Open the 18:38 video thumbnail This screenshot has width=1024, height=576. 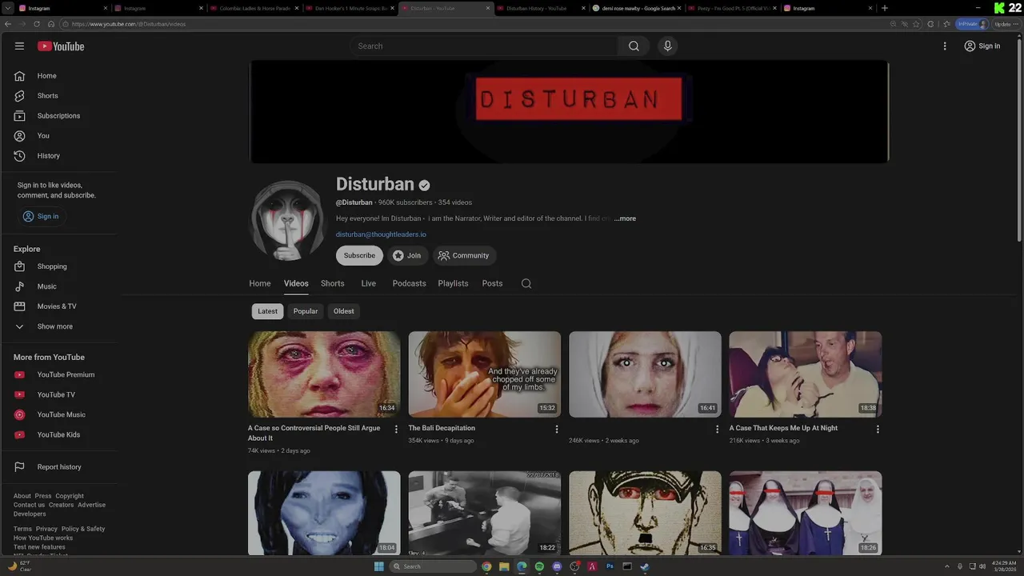coord(806,374)
